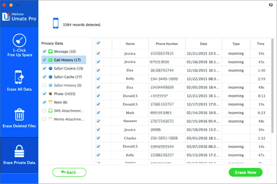
Task: Click the Call History phone icon
Action: (x=50, y=60)
